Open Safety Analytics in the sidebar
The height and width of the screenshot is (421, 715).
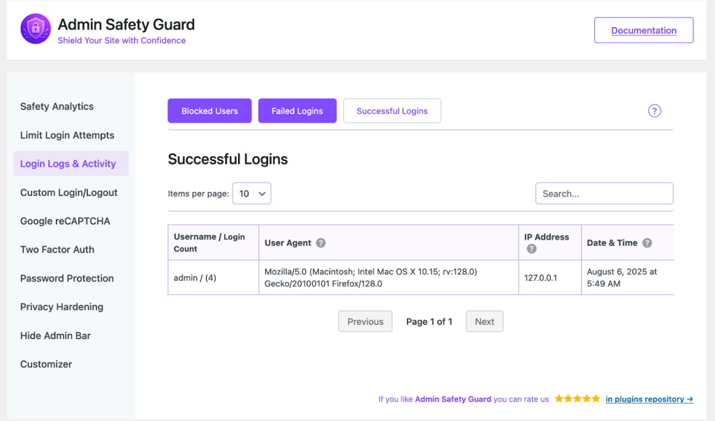[x=57, y=107]
